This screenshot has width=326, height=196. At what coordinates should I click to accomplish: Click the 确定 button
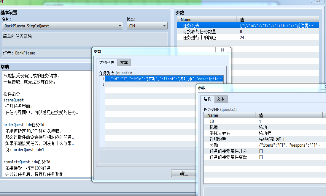pos(184,173)
